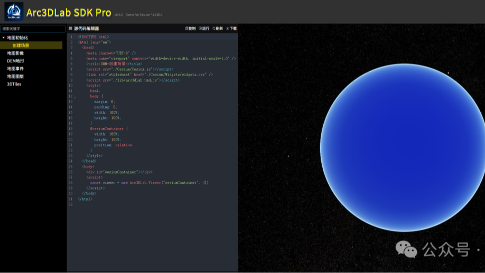Click the div id="cesiumContainer" line
Viewport: 485px width, 273px height.
coord(119,172)
